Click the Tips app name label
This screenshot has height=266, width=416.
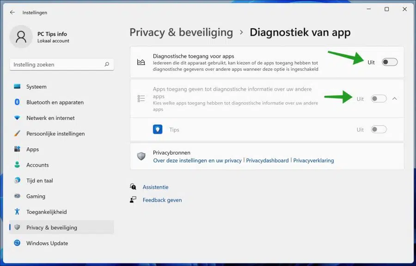pos(174,130)
